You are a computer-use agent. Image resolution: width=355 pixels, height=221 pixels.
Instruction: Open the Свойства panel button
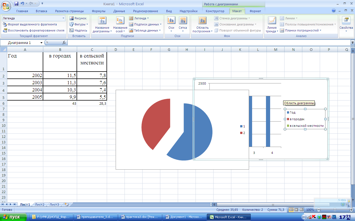click(x=346, y=25)
